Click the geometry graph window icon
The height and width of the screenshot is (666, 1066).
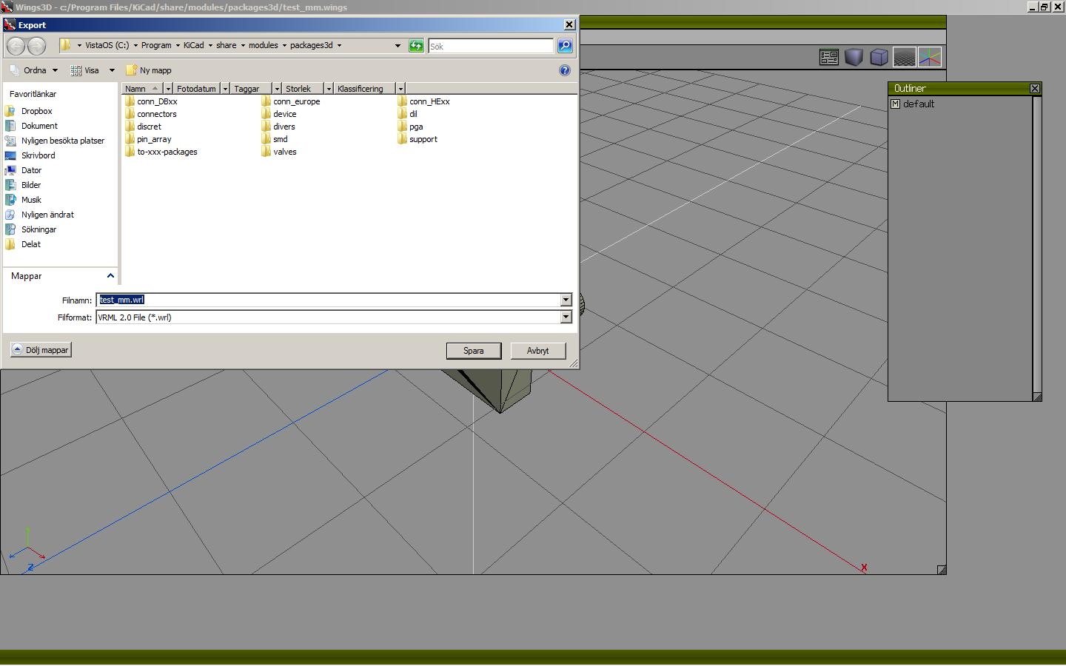pyautogui.click(x=828, y=57)
